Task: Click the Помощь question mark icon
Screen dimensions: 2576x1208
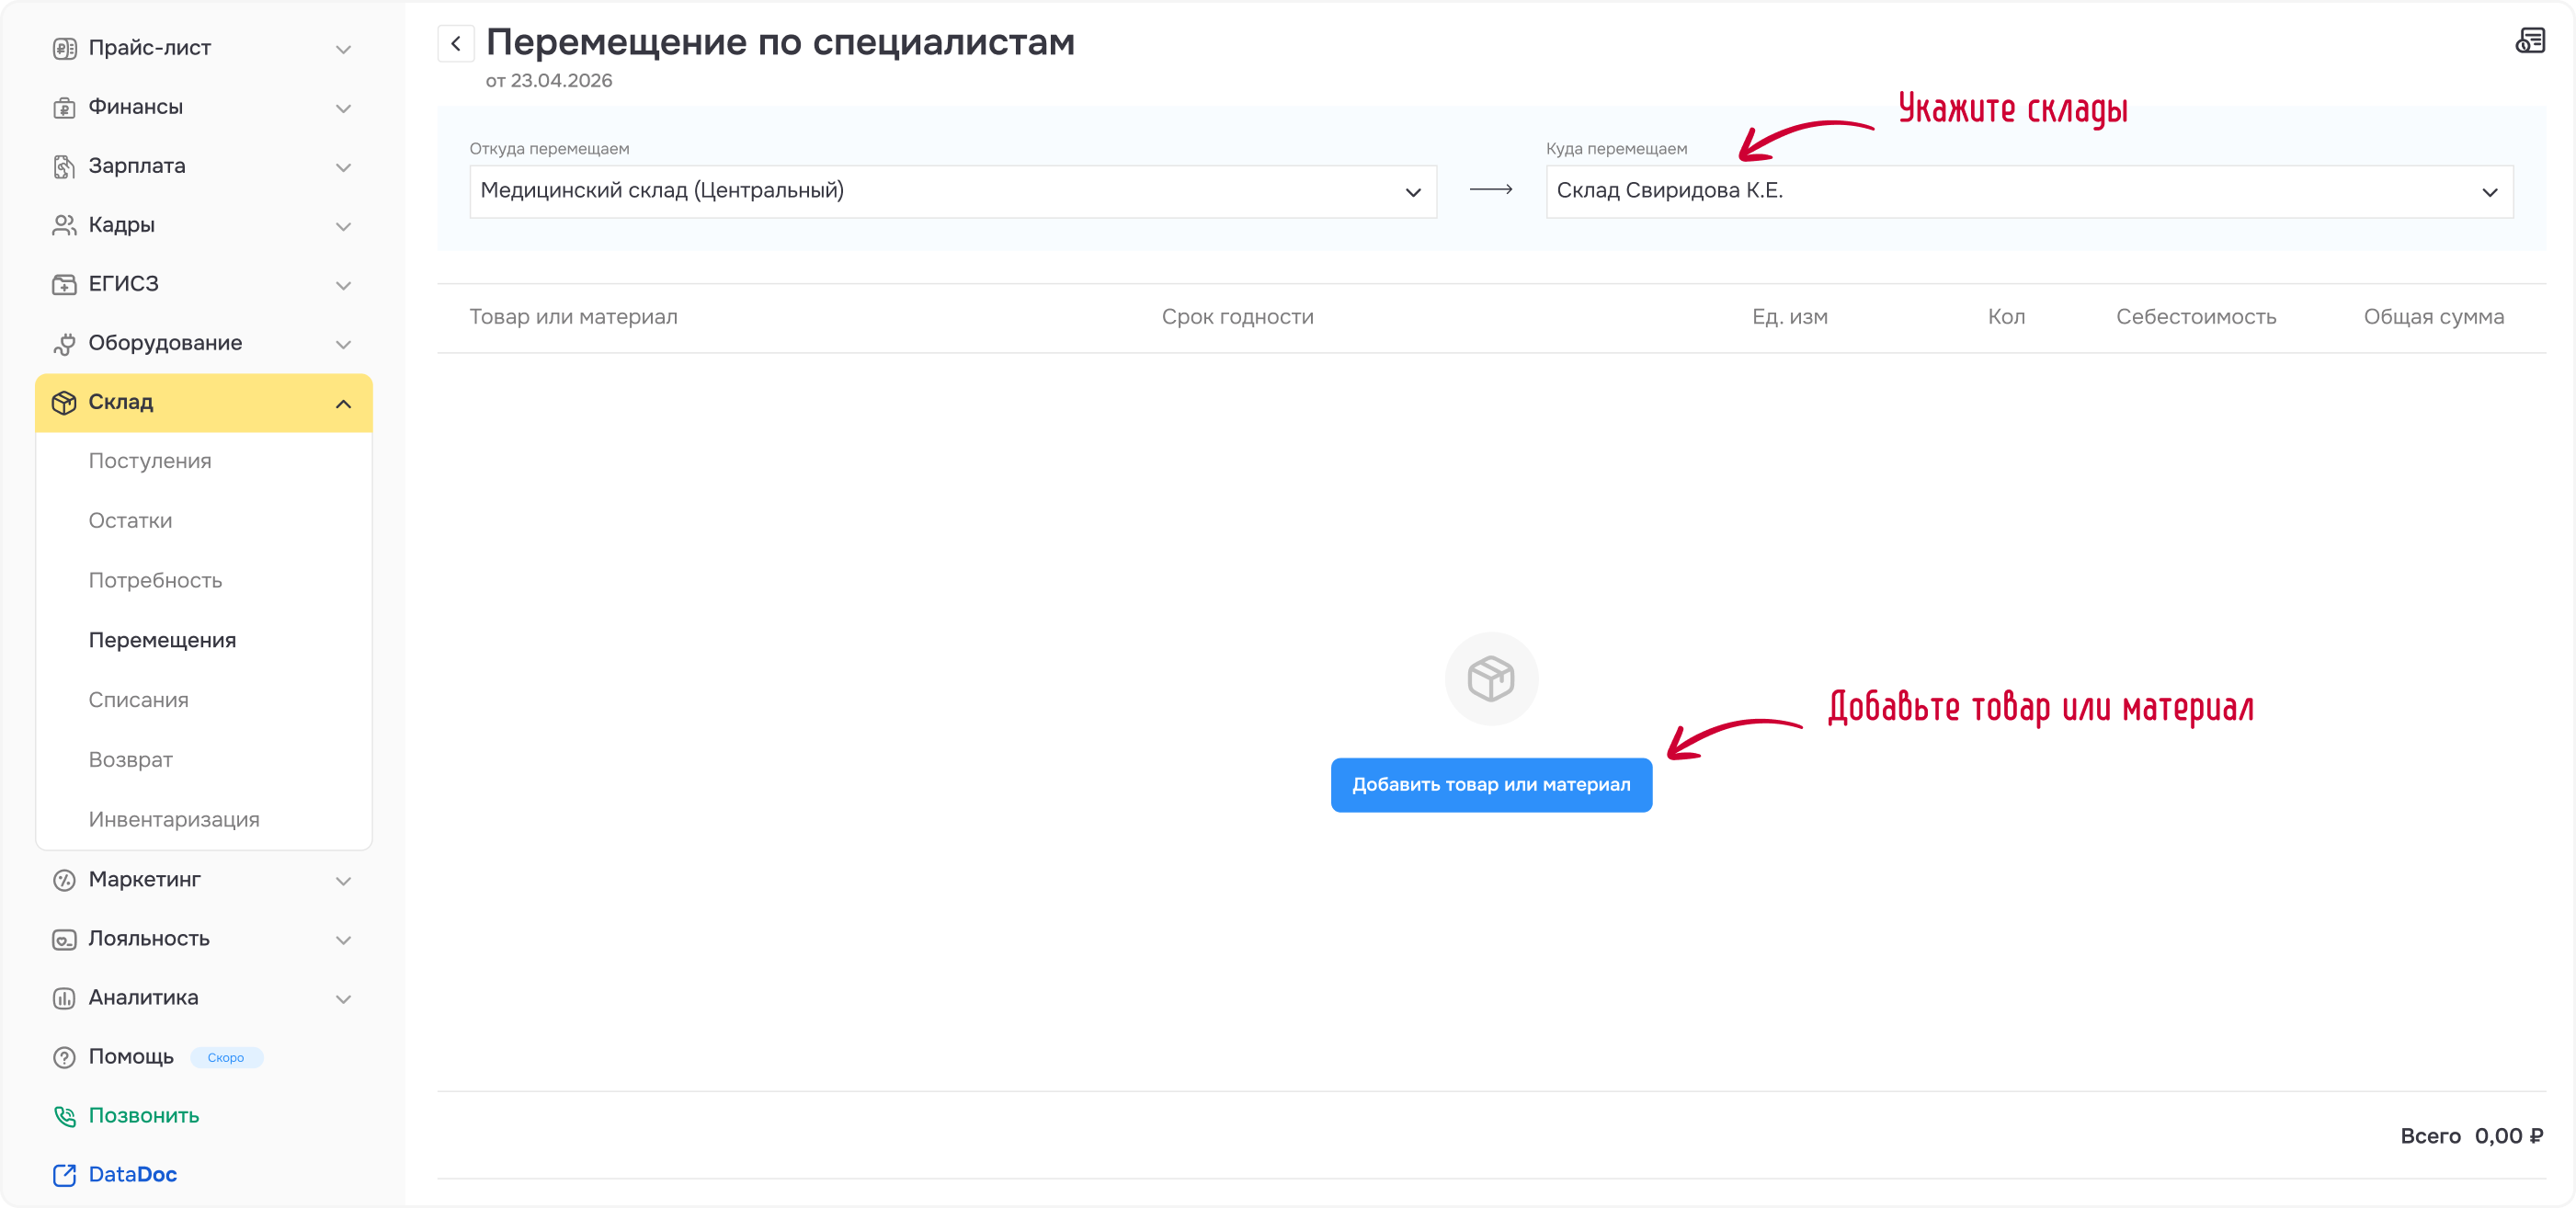Action: [64, 1057]
